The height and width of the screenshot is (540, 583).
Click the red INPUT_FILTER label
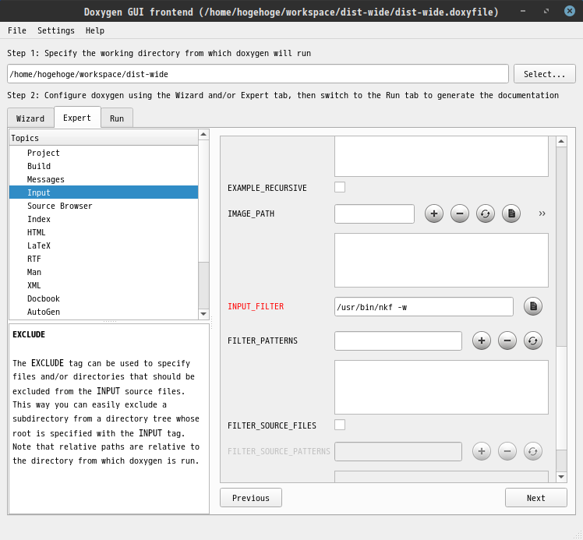(256, 306)
